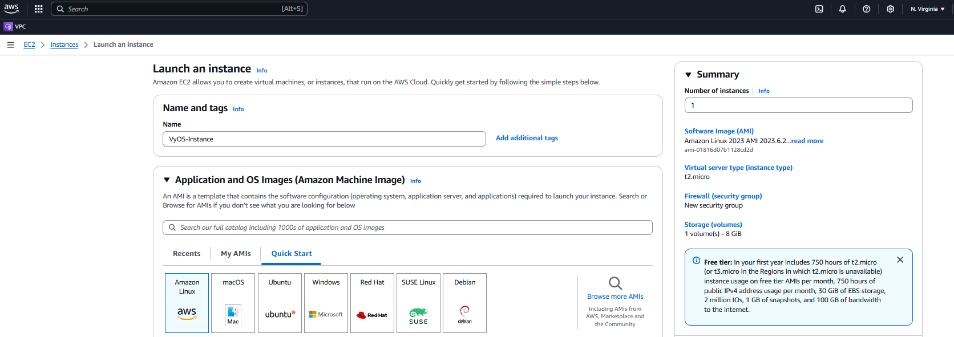
Task: Open the settings gear in header
Action: point(890,9)
